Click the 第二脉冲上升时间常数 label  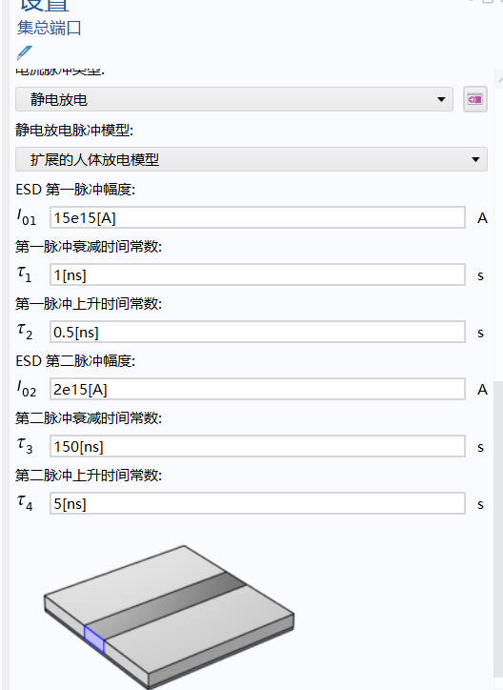pos(89,476)
